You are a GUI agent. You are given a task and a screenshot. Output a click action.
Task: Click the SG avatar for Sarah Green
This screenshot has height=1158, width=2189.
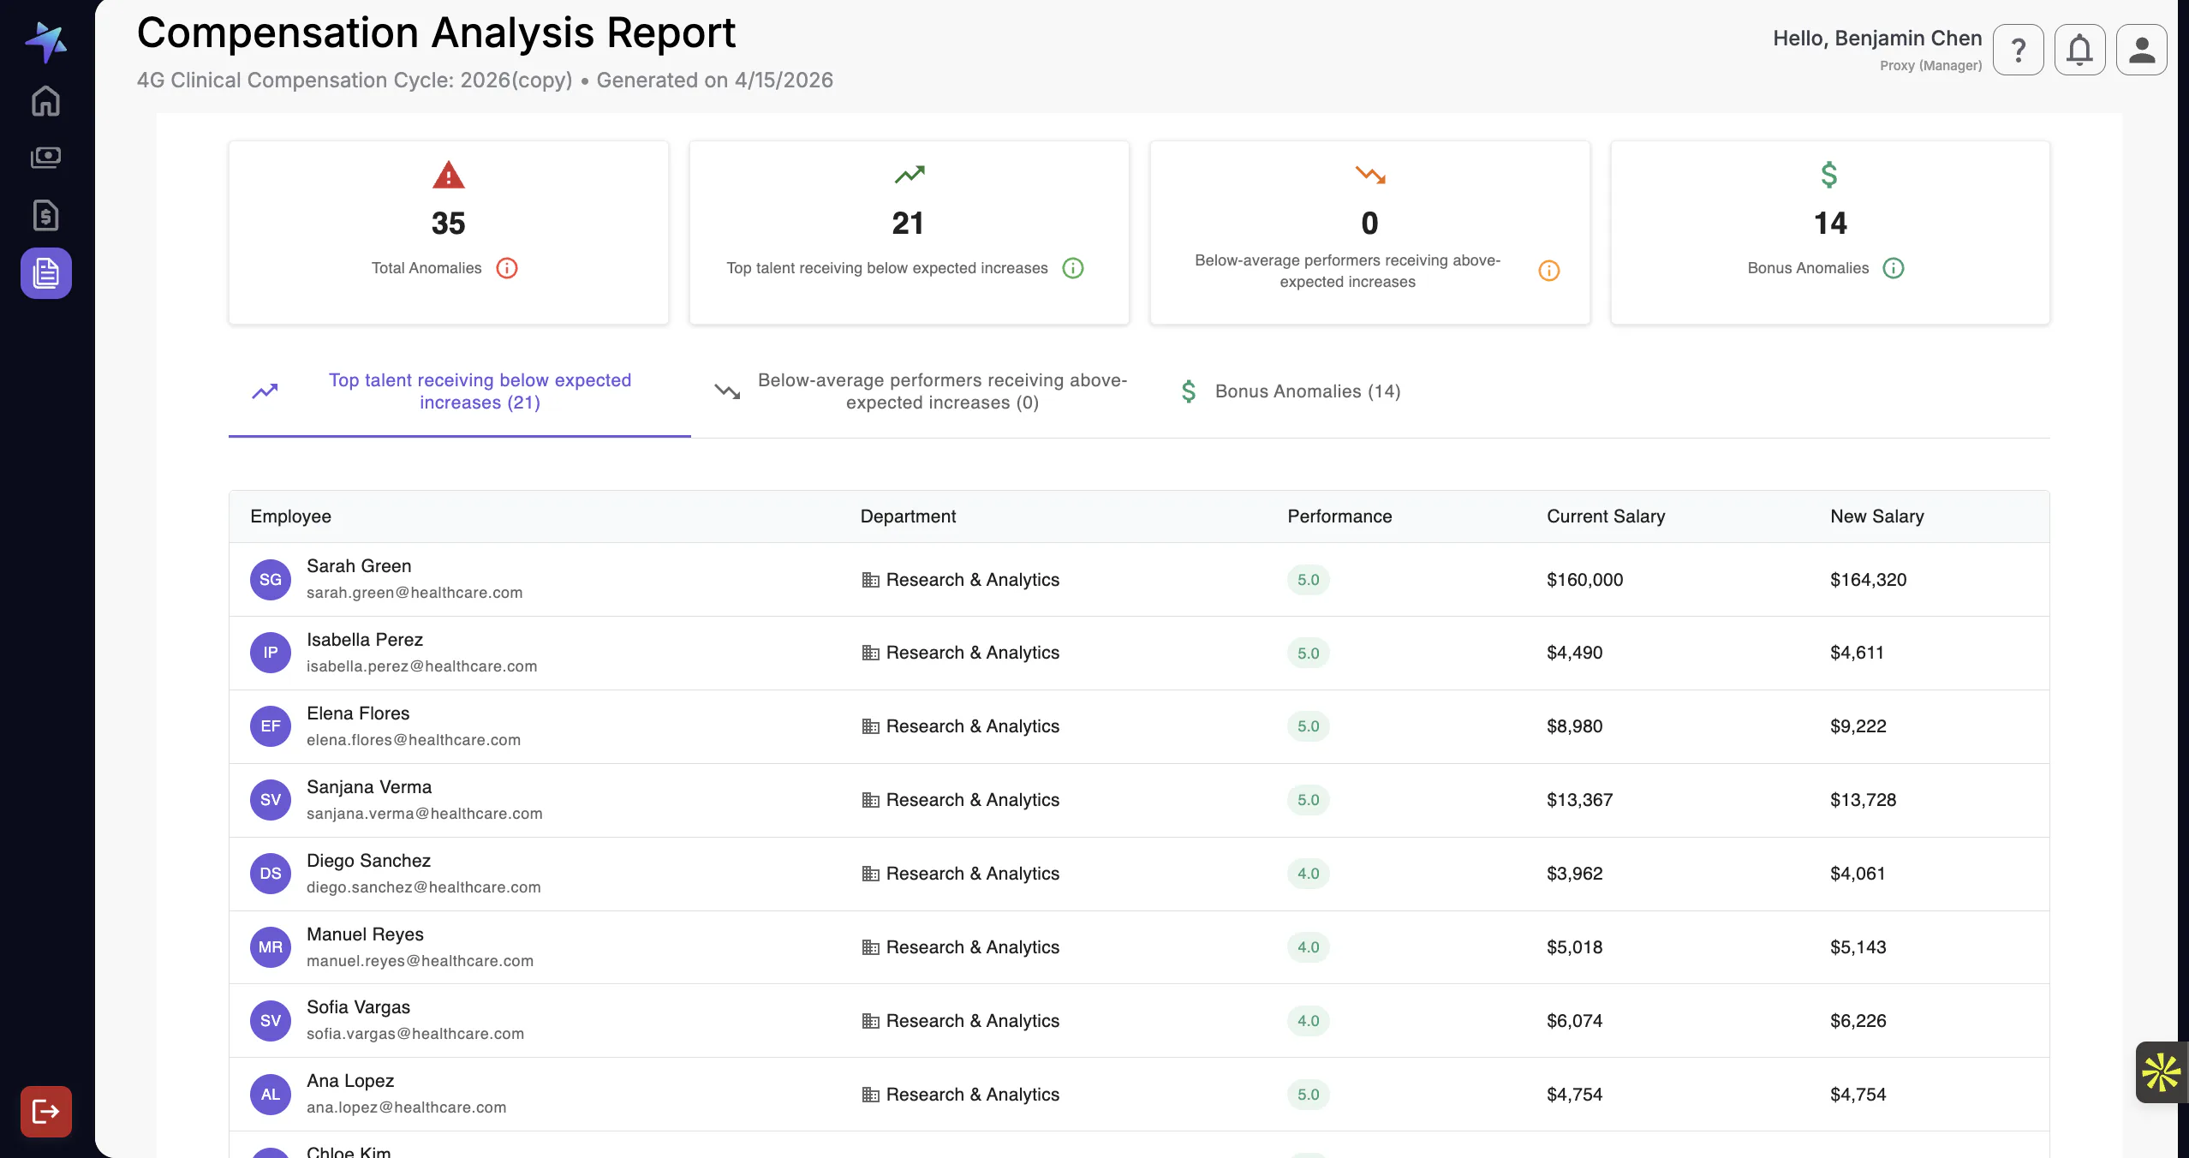(x=271, y=580)
